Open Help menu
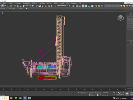The image size is (133, 100). pyautogui.click(x=80, y=3)
